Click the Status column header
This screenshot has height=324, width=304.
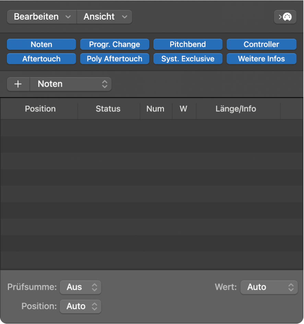click(x=108, y=109)
